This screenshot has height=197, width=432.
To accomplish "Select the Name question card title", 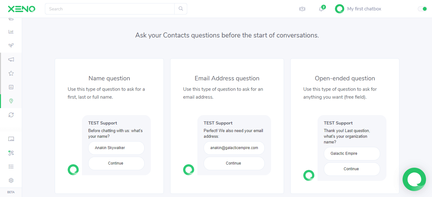I will coord(109,78).
